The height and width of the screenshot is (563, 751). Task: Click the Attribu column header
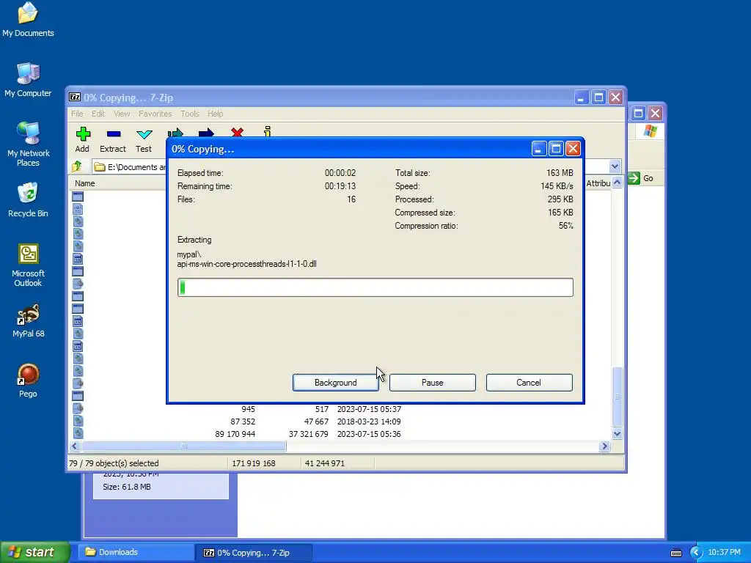(598, 183)
